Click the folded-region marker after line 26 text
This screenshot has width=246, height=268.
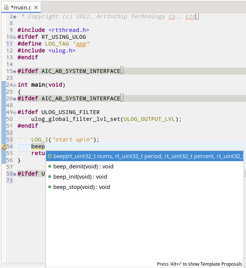click(122, 98)
